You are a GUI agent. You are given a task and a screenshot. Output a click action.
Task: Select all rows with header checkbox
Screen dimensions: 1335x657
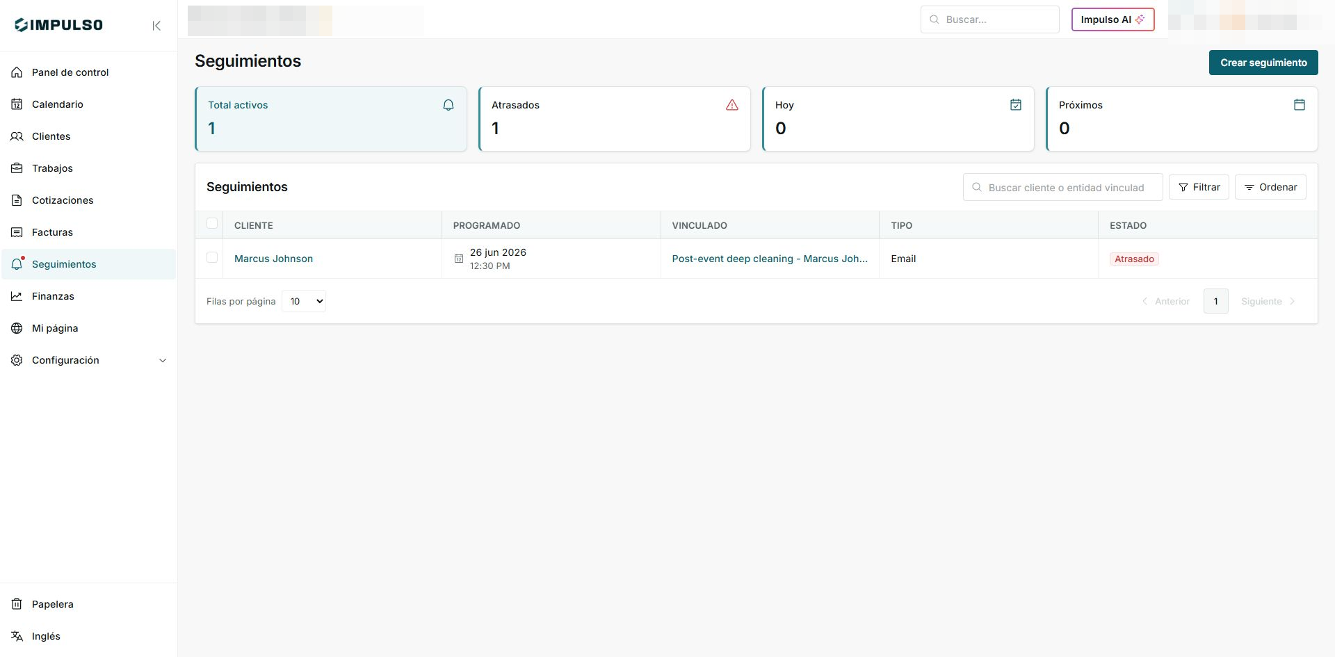pos(212,224)
